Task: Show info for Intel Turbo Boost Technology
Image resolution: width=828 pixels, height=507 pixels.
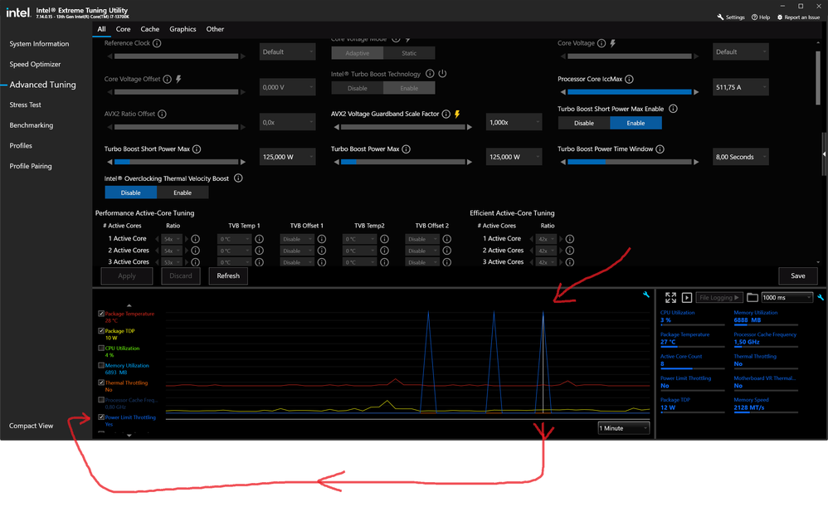Action: pos(430,74)
